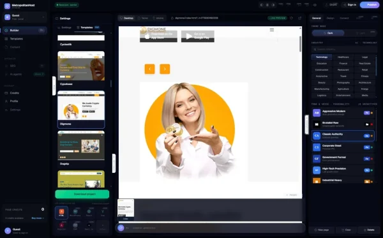The image size is (383, 238).
Task: Open the Design tab in right panel
Action: (330, 18)
